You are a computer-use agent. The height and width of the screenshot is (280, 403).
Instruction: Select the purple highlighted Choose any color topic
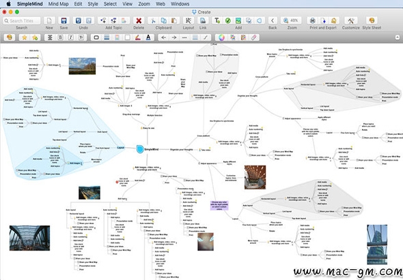[x=219, y=206]
